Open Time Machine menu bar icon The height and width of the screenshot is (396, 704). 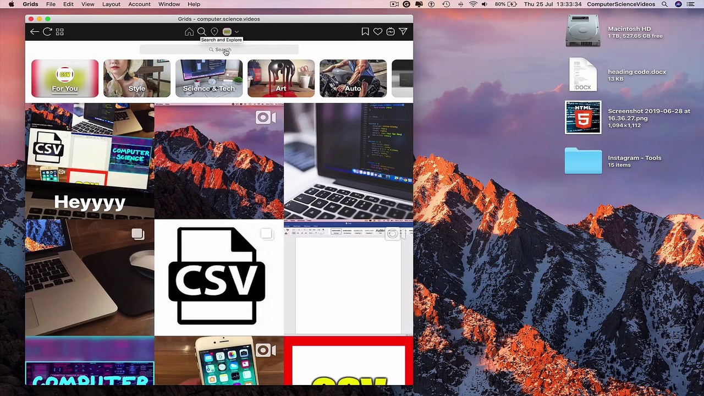(446, 4)
